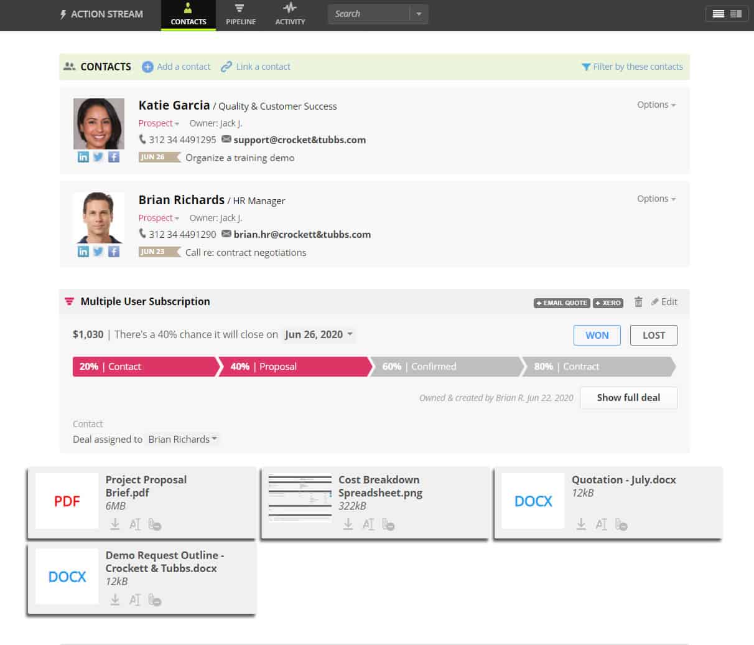Viewport: 754px width, 645px height.
Task: Open the search options dropdown arrow
Action: pyautogui.click(x=419, y=14)
